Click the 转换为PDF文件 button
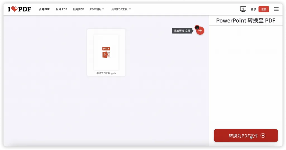 [x=246, y=135]
